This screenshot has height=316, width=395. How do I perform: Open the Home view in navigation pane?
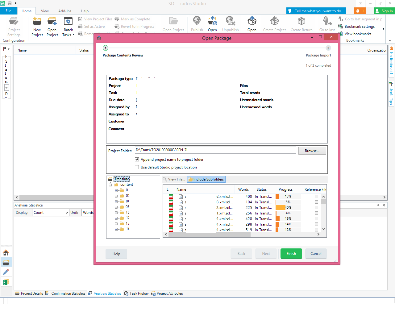[x=6, y=252]
